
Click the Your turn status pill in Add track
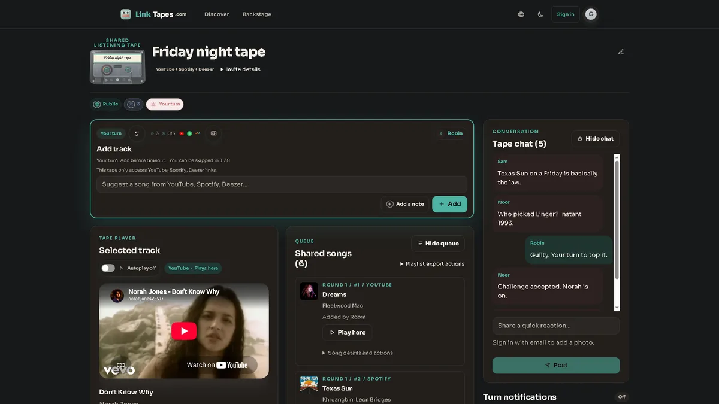pyautogui.click(x=111, y=133)
